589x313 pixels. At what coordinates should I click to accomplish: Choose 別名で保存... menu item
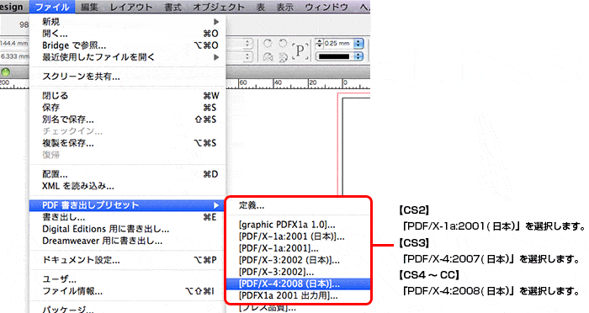pos(128,119)
